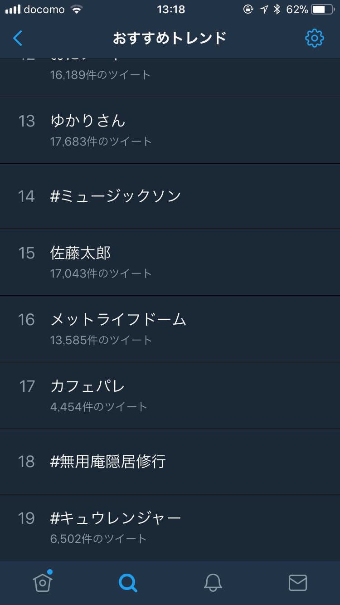
Task: Tap rank number 19 entry
Action: (26, 518)
